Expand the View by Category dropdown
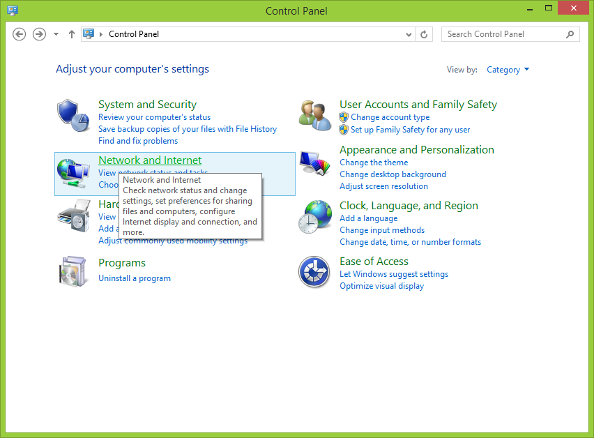The image size is (594, 438). pos(508,70)
